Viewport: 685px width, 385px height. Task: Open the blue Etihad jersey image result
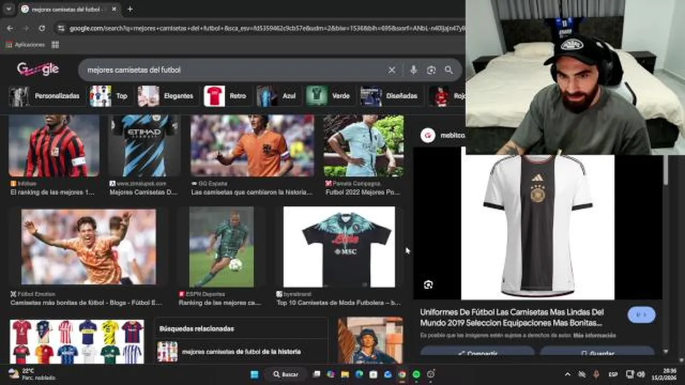pos(144,146)
